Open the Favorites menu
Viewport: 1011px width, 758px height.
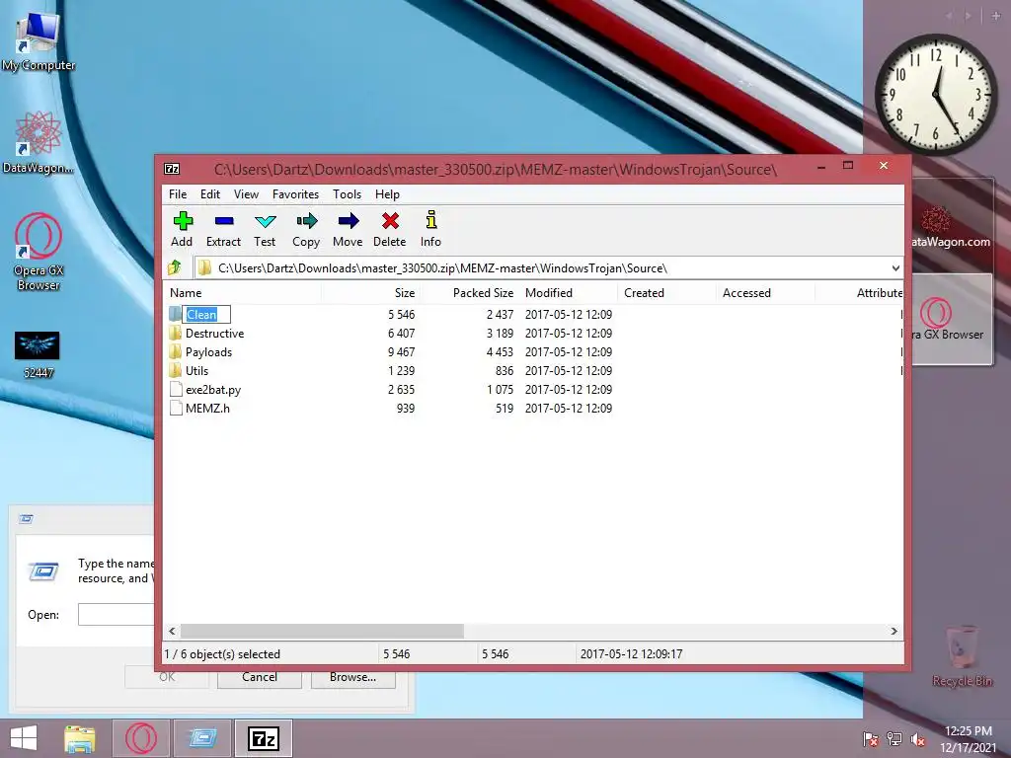coord(296,194)
